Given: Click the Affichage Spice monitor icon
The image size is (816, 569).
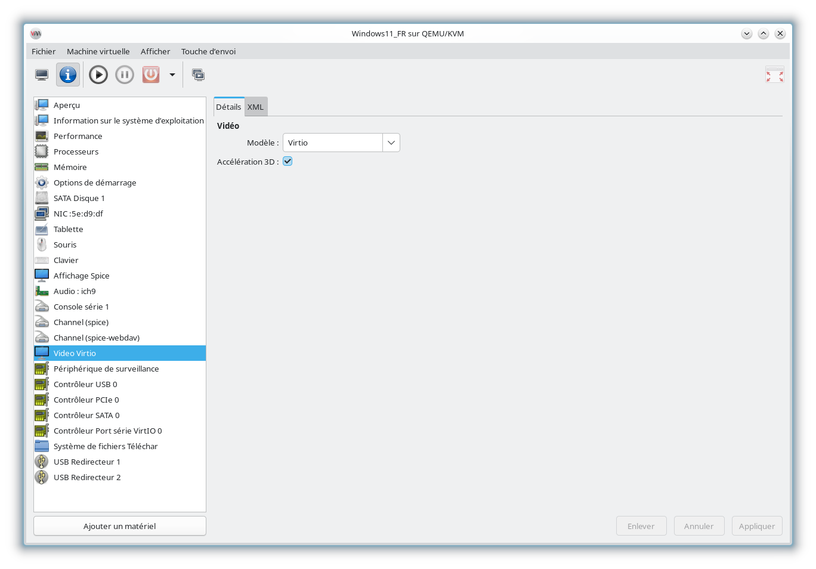Looking at the screenshot, I should pos(42,276).
